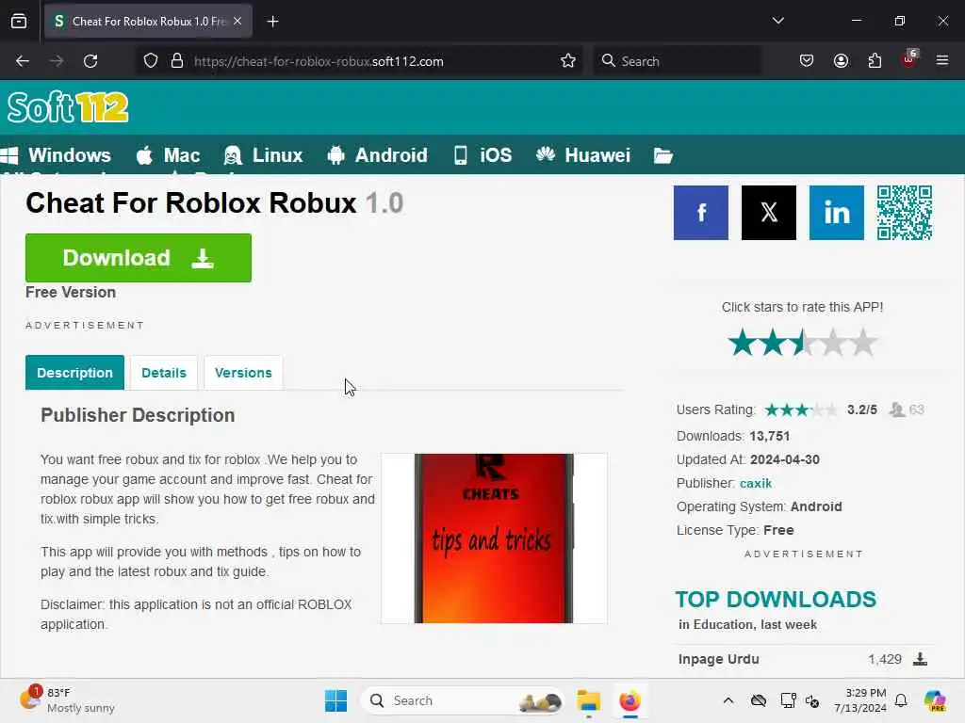The image size is (965, 723).
Task: Click the site security padlock icon
Action: [x=177, y=61]
